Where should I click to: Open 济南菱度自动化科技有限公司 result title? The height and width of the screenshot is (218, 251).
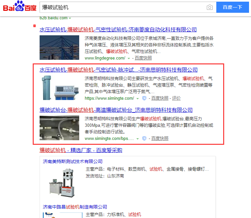pos(118,29)
